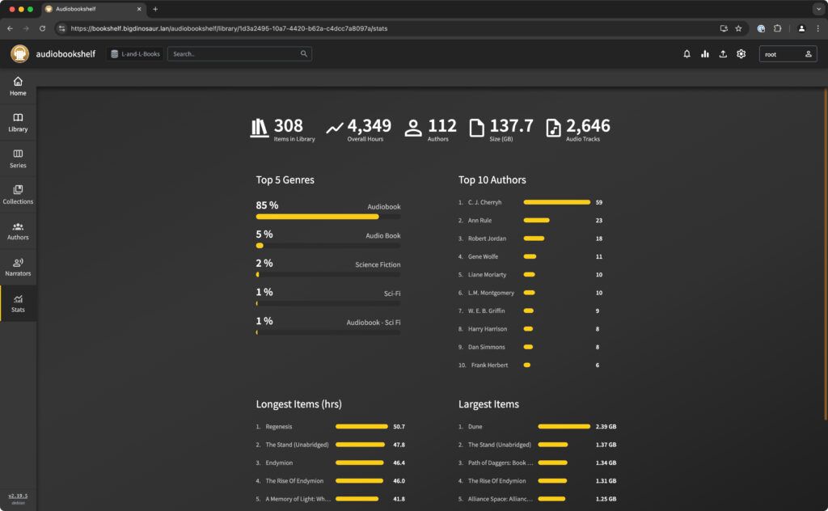Click the search magnifier icon
The width and height of the screenshot is (828, 511).
click(304, 54)
